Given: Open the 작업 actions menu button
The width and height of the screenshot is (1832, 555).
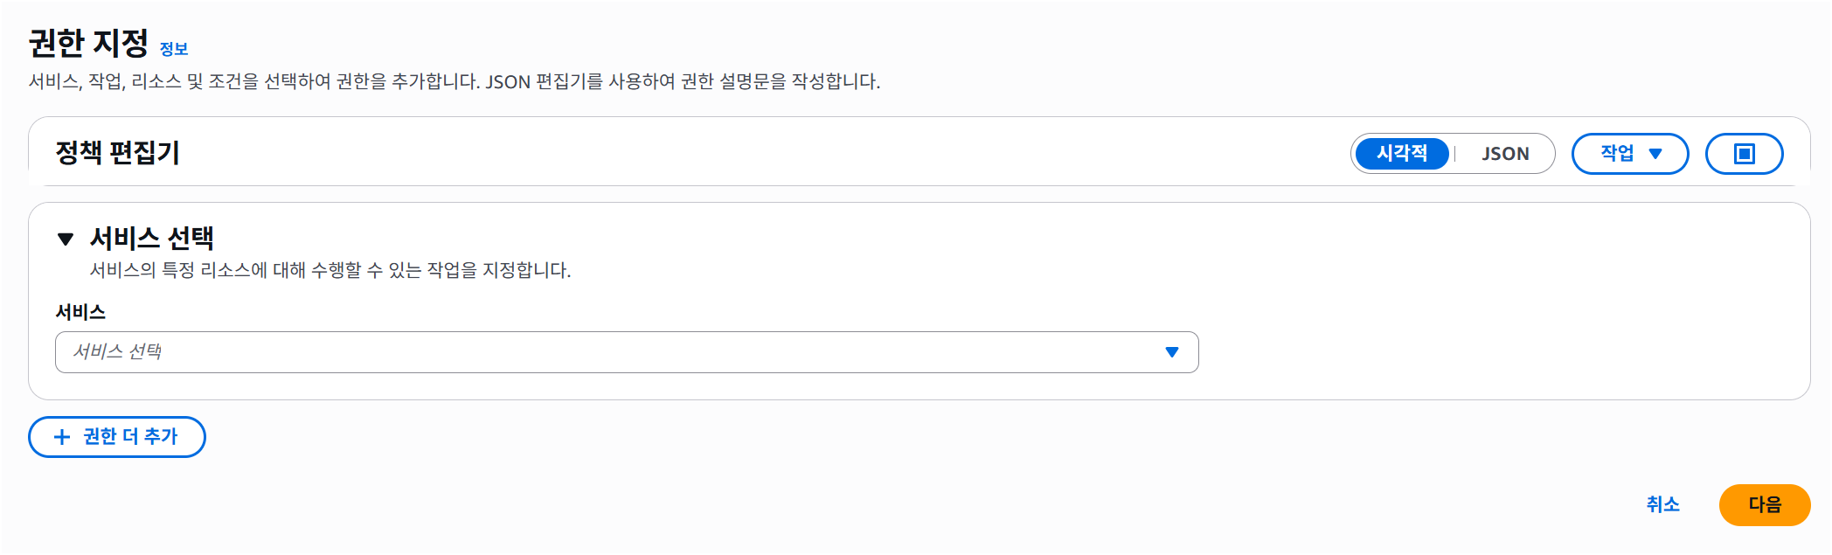Looking at the screenshot, I should [x=1630, y=154].
